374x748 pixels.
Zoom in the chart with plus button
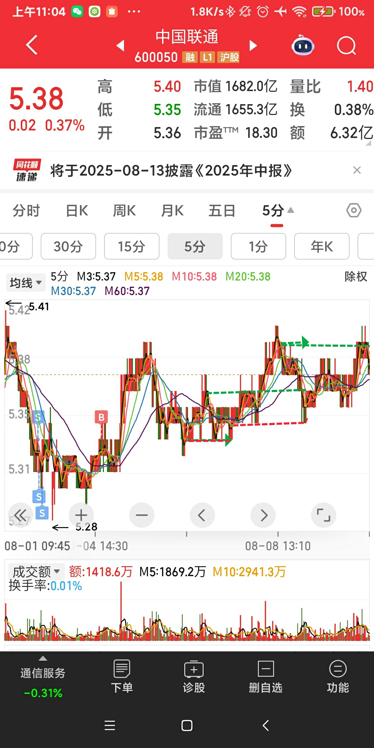pos(81,515)
